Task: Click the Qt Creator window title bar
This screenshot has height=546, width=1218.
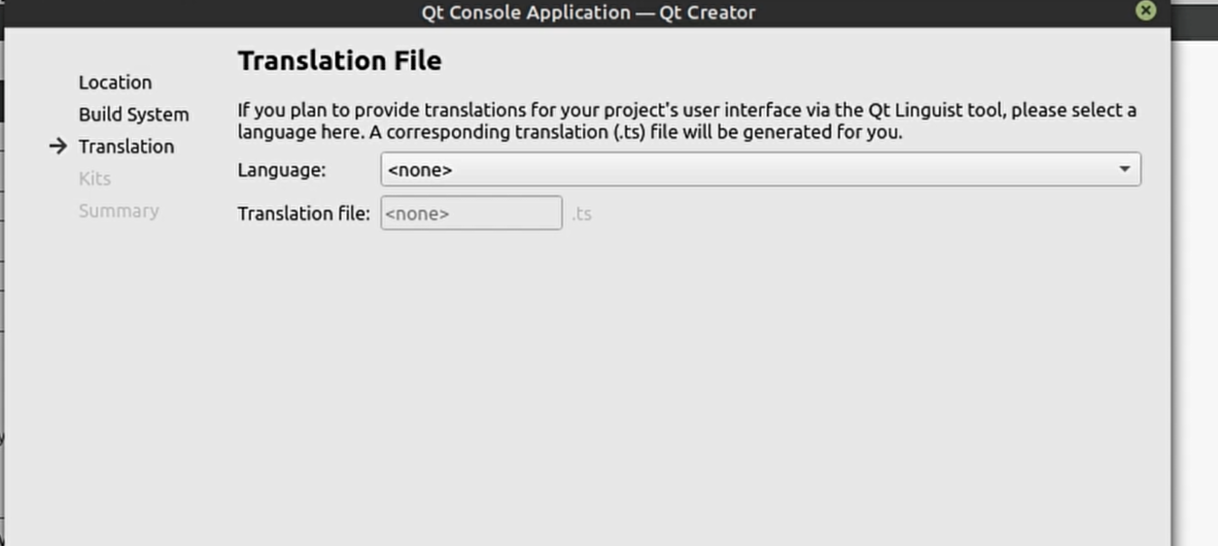Action: (588, 12)
